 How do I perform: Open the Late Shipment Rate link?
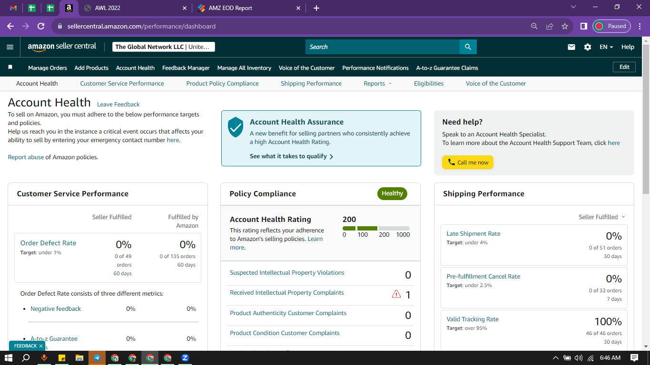tap(473, 233)
